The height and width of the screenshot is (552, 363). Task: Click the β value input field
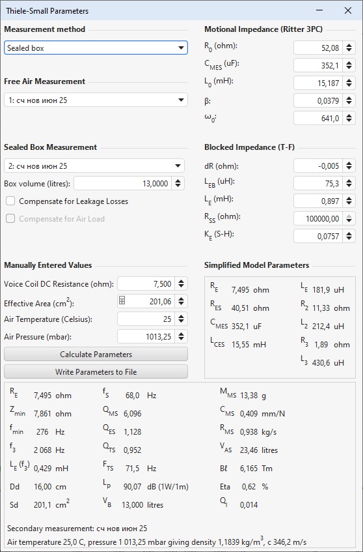(317, 100)
